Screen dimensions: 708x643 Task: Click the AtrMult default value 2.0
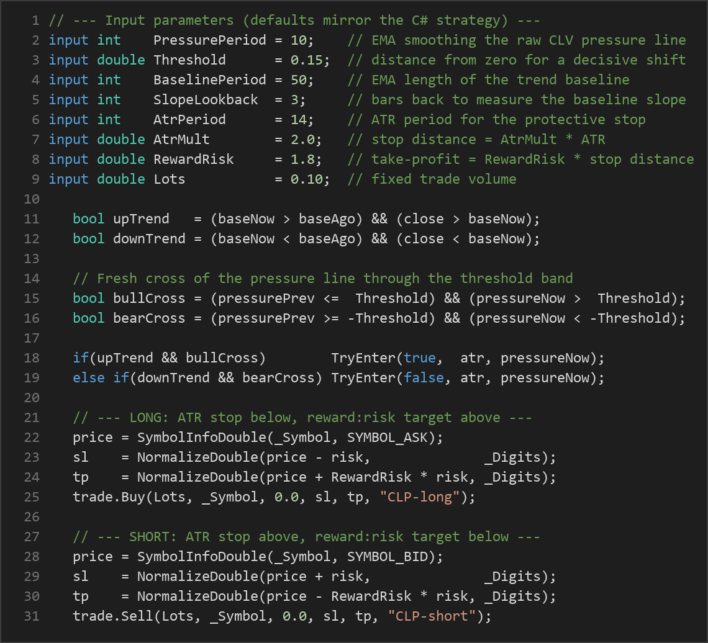(302, 140)
